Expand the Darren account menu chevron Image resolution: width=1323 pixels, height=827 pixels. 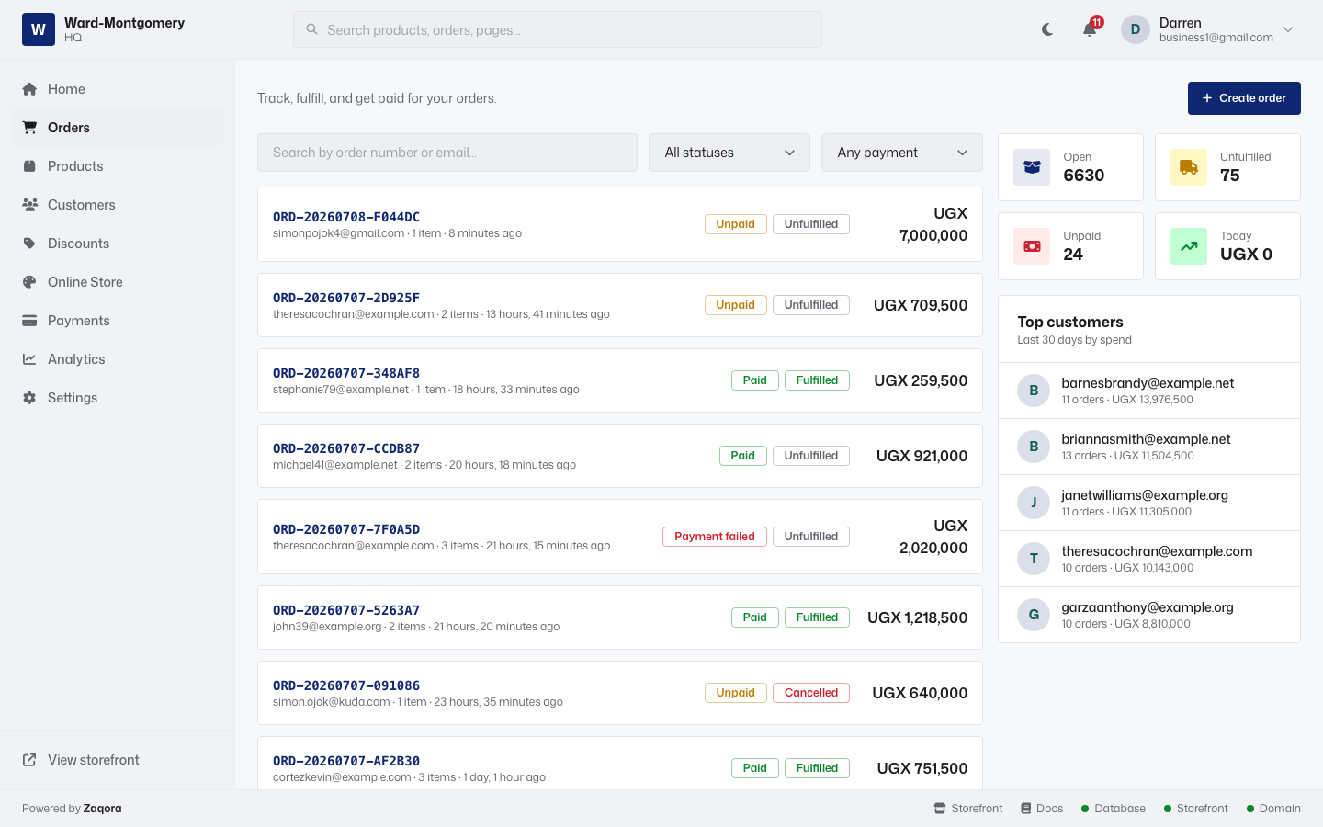click(x=1288, y=29)
